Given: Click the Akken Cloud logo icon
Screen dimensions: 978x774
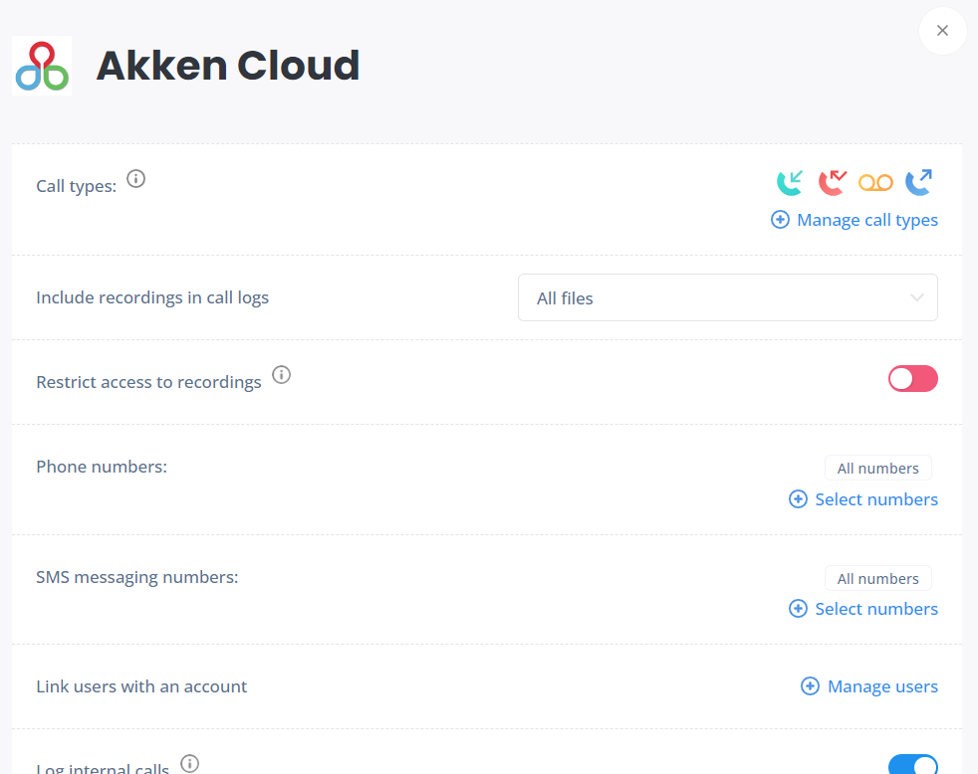Looking at the screenshot, I should pos(42,66).
